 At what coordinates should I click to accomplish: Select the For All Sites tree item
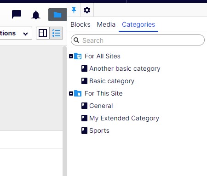(x=103, y=56)
